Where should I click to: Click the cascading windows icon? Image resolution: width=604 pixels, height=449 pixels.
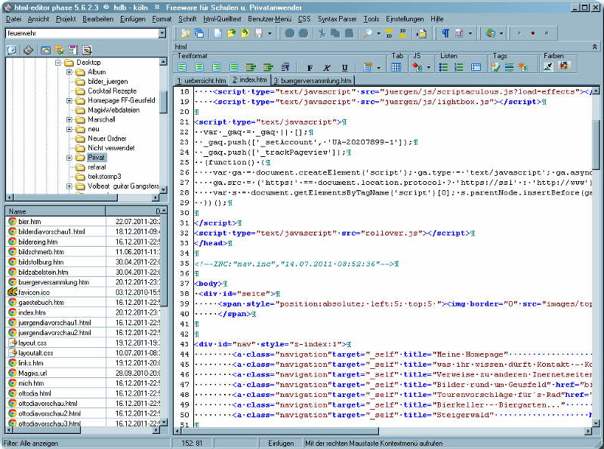coord(199,33)
